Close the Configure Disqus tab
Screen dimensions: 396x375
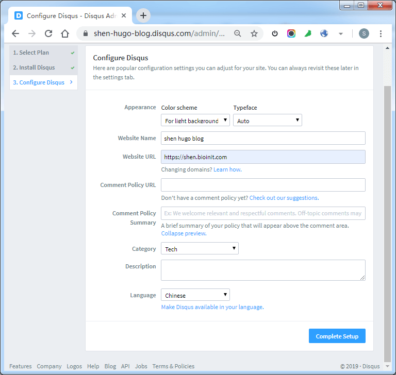click(x=124, y=15)
